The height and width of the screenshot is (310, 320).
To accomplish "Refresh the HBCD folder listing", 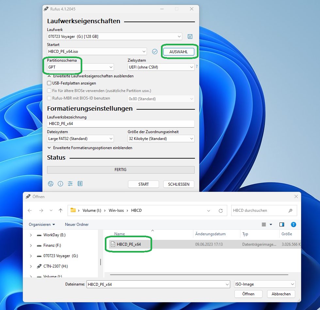I will [x=221, y=211].
